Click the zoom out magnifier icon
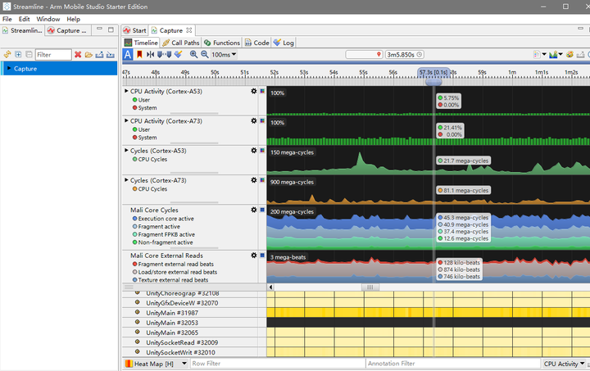Viewport: 590px width, 371px height. tap(204, 55)
